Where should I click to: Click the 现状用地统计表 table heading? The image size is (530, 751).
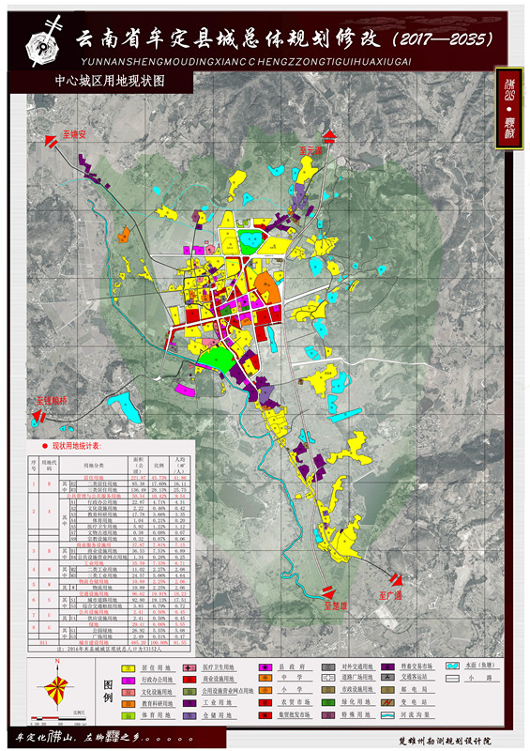point(77,447)
